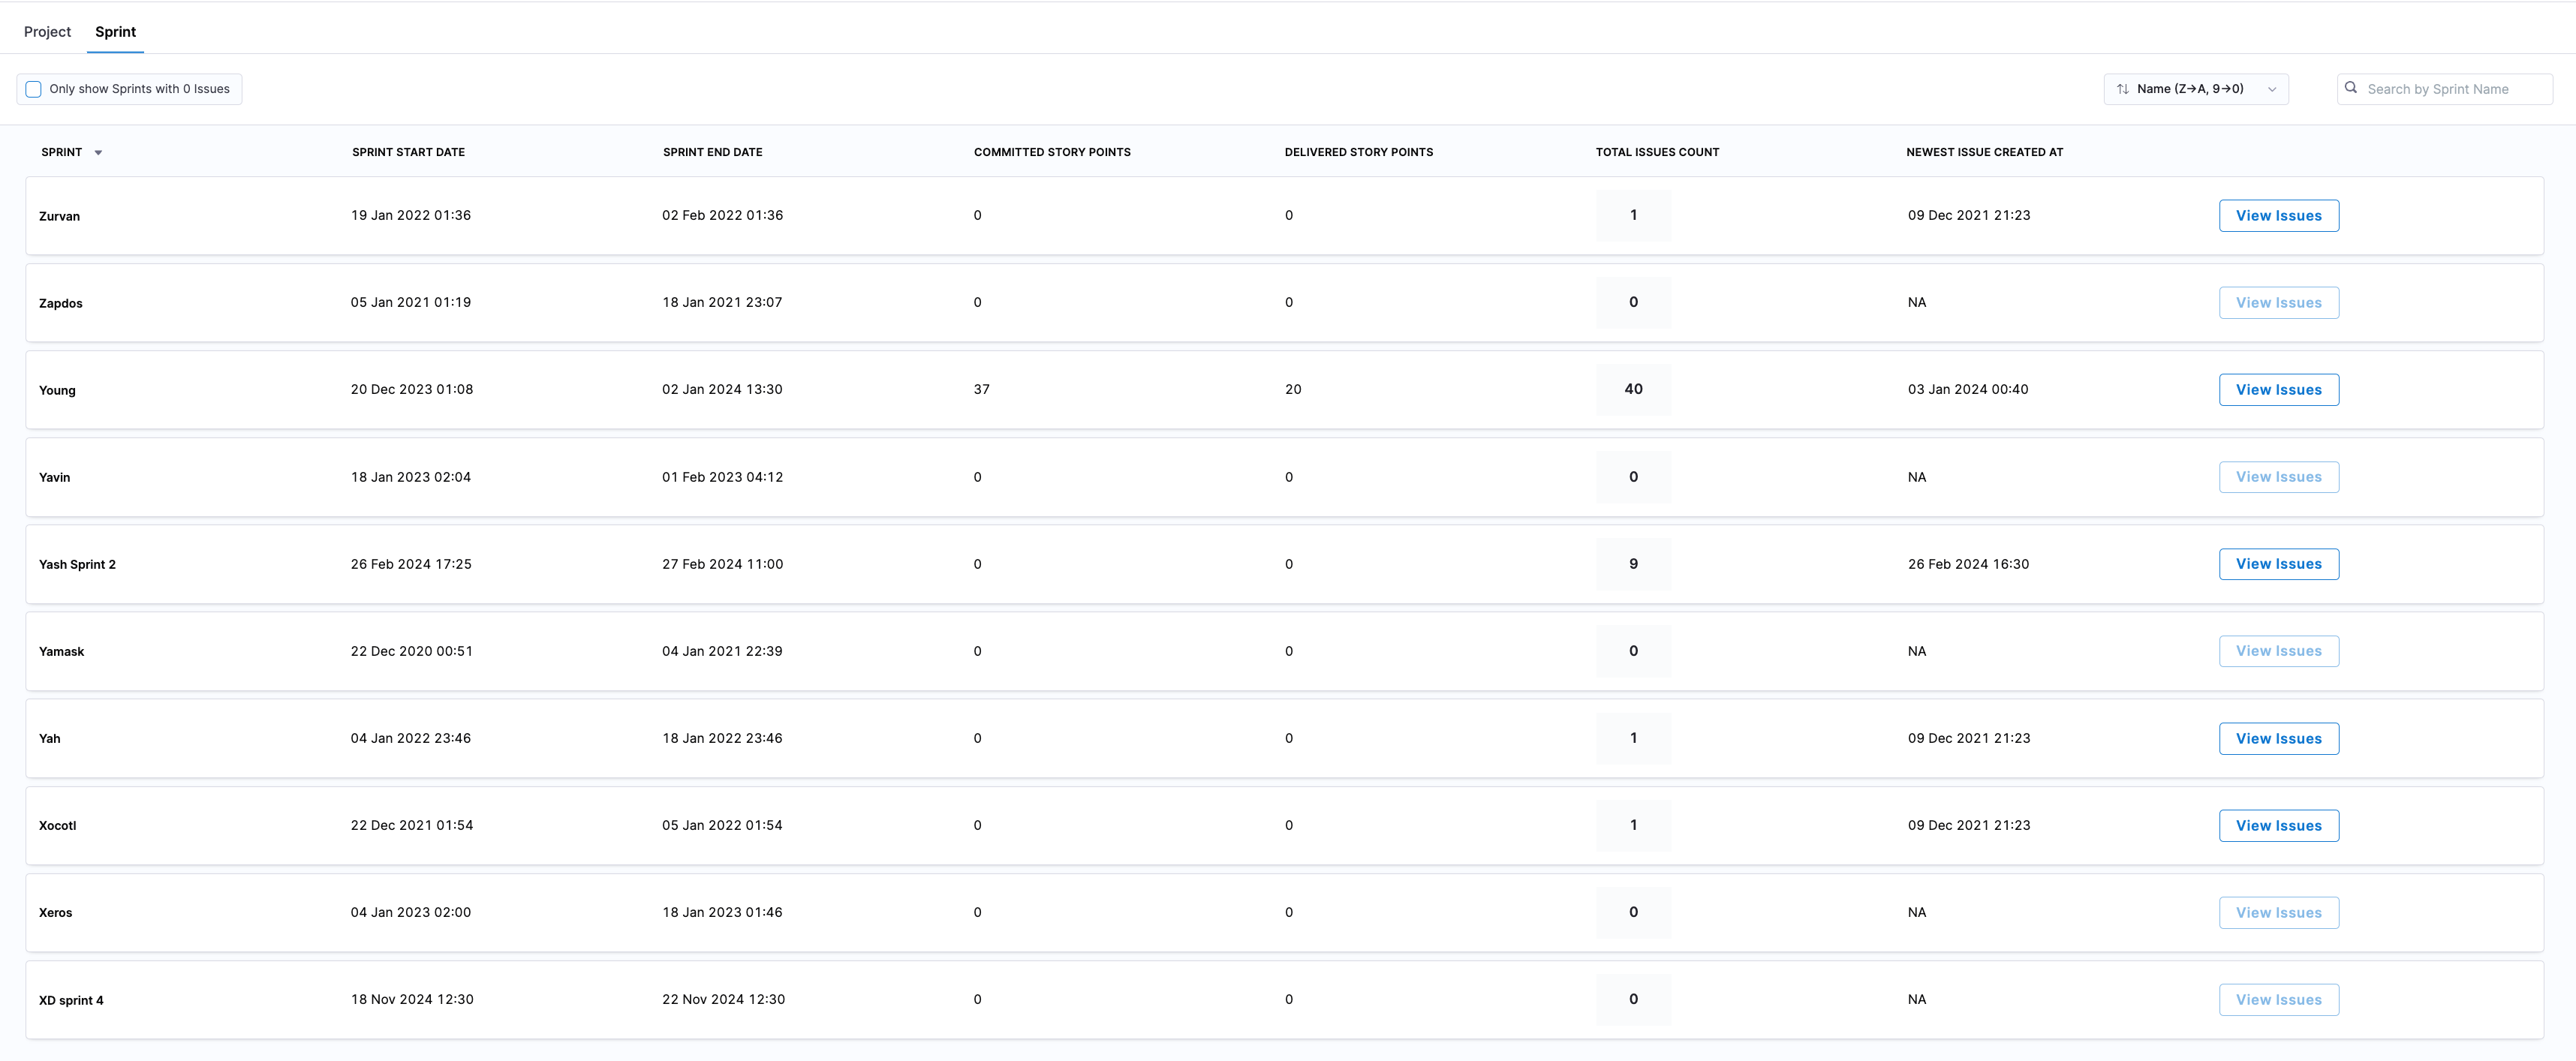Click Total Issues Count column header
Screen dimensions: 2576x1061
pyautogui.click(x=1657, y=152)
